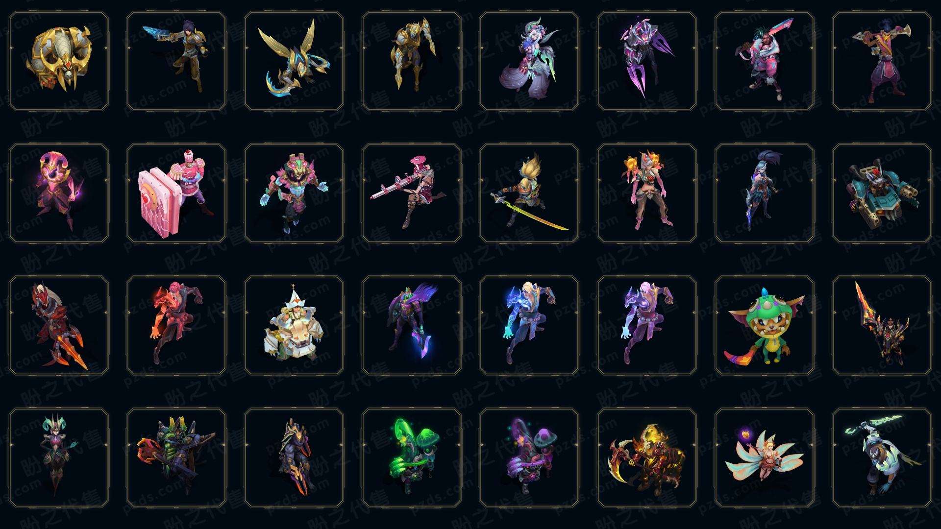Select the pink heart-headed floating mage skin
This screenshot has width=941, height=529.
click(59, 193)
